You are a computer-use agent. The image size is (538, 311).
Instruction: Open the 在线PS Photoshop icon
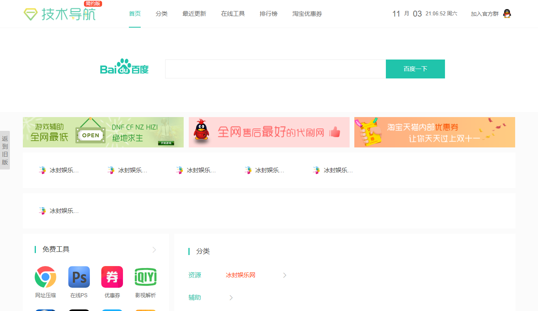79,277
